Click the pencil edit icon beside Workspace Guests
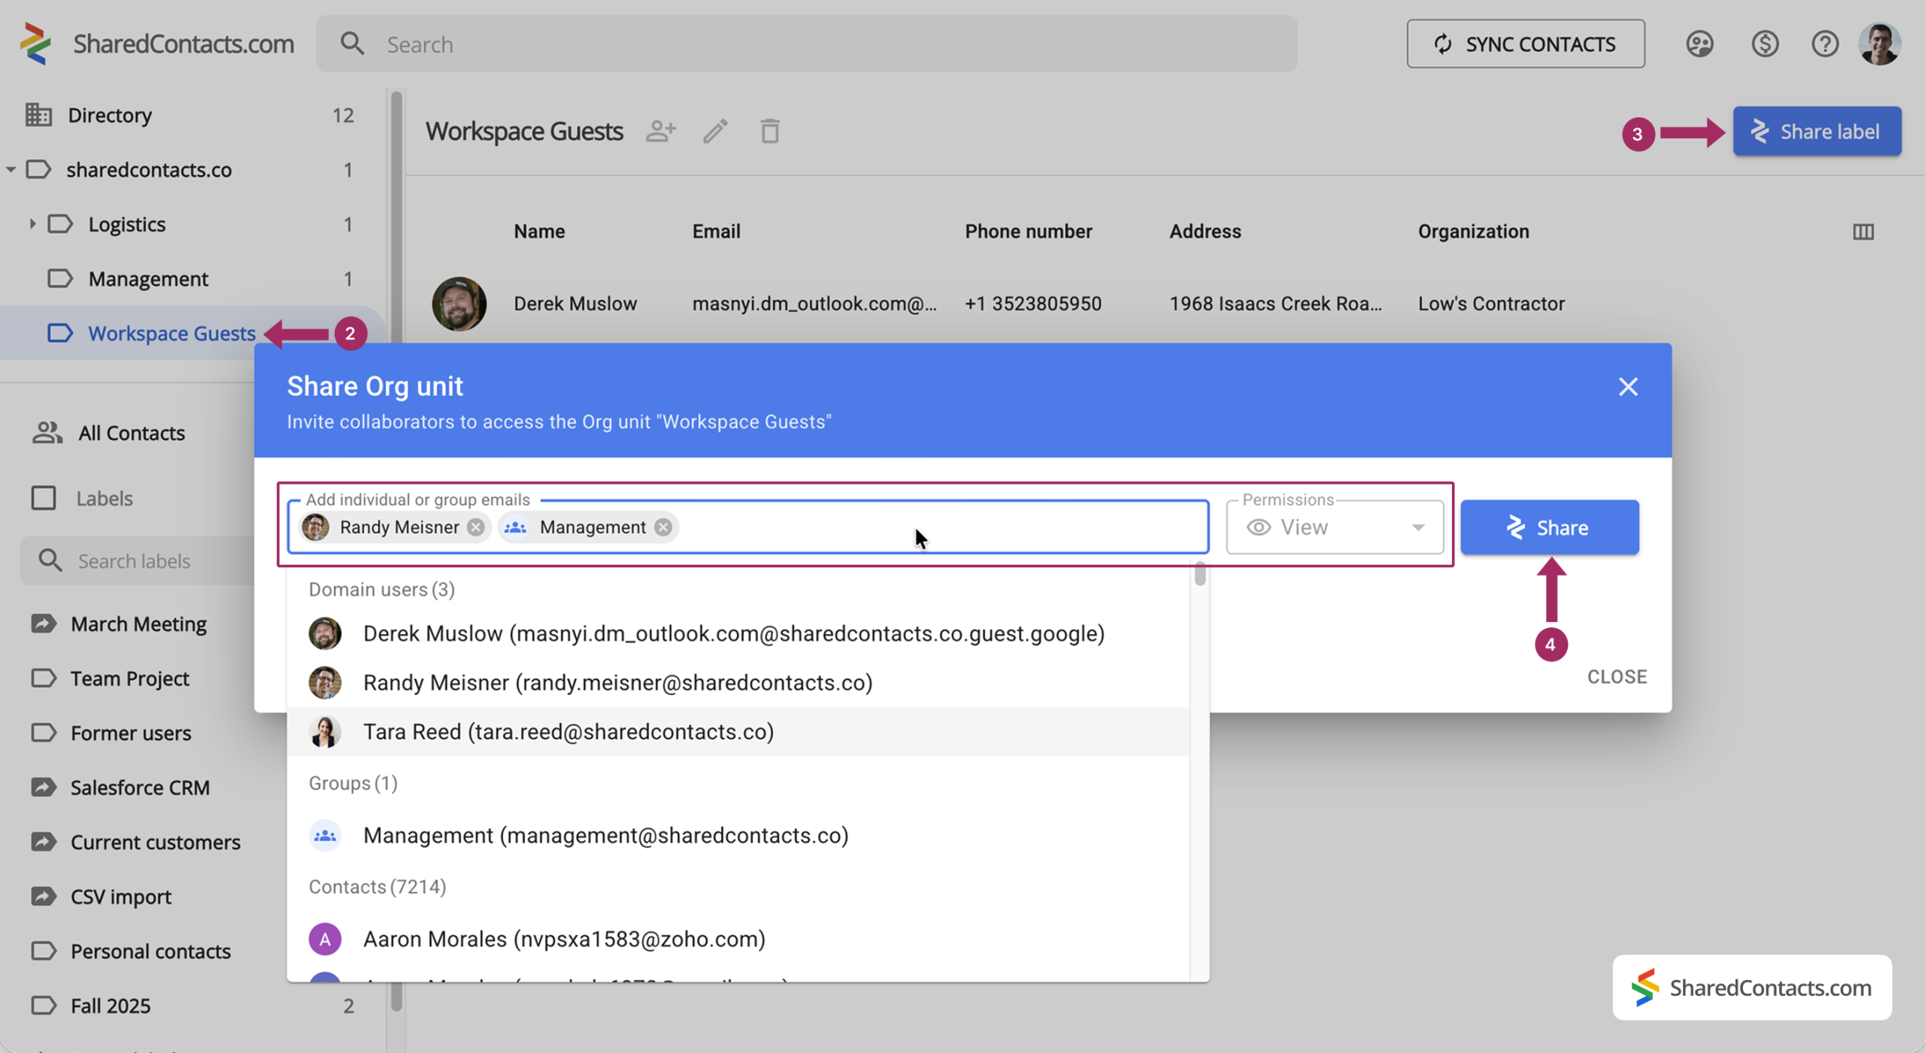The width and height of the screenshot is (1925, 1053). pos(715,131)
